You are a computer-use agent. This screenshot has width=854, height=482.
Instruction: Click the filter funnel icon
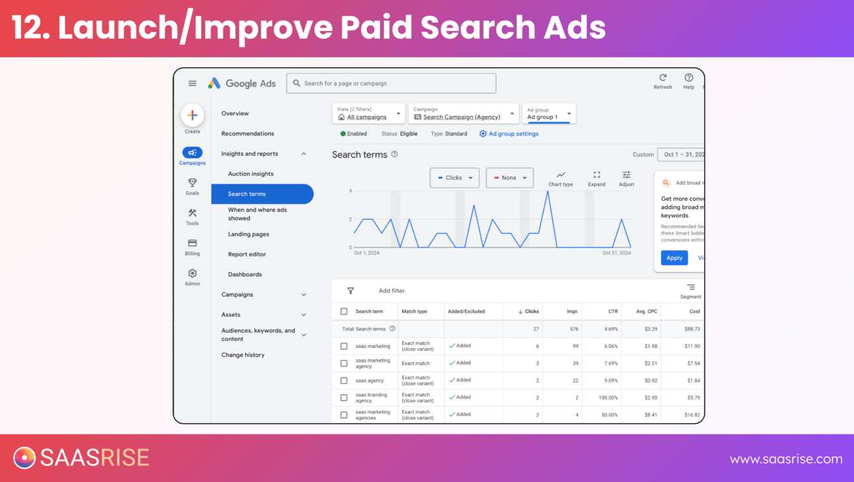351,291
